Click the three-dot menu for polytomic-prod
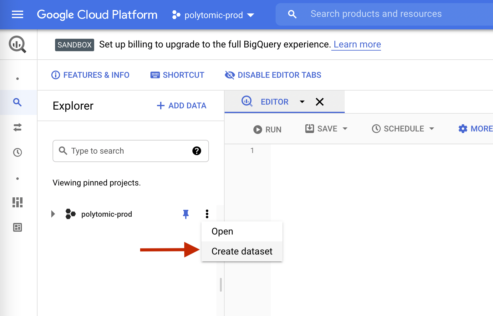The image size is (493, 316). [207, 214]
